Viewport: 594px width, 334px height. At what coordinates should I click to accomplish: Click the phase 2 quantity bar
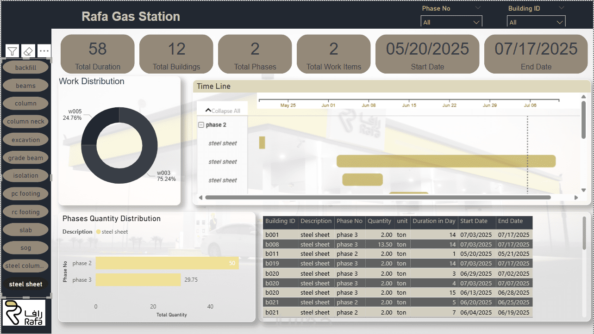click(x=167, y=263)
